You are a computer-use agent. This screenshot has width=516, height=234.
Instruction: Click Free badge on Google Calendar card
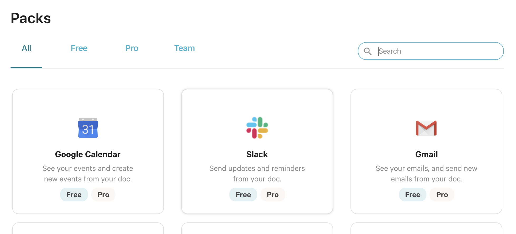pos(74,195)
